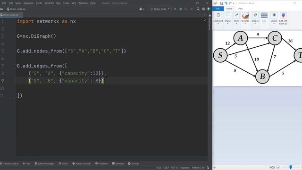Open PyCharm settings gear icon

tap(203, 9)
